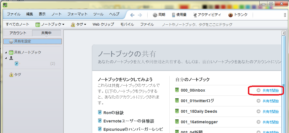
Task: Click the 001_15Daily Deeds notebook name
Action: pos(199,111)
